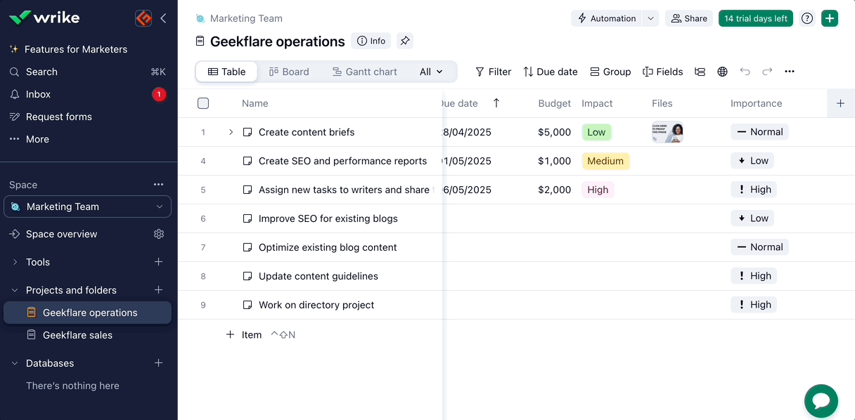Open the green chat support bubble

(821, 401)
